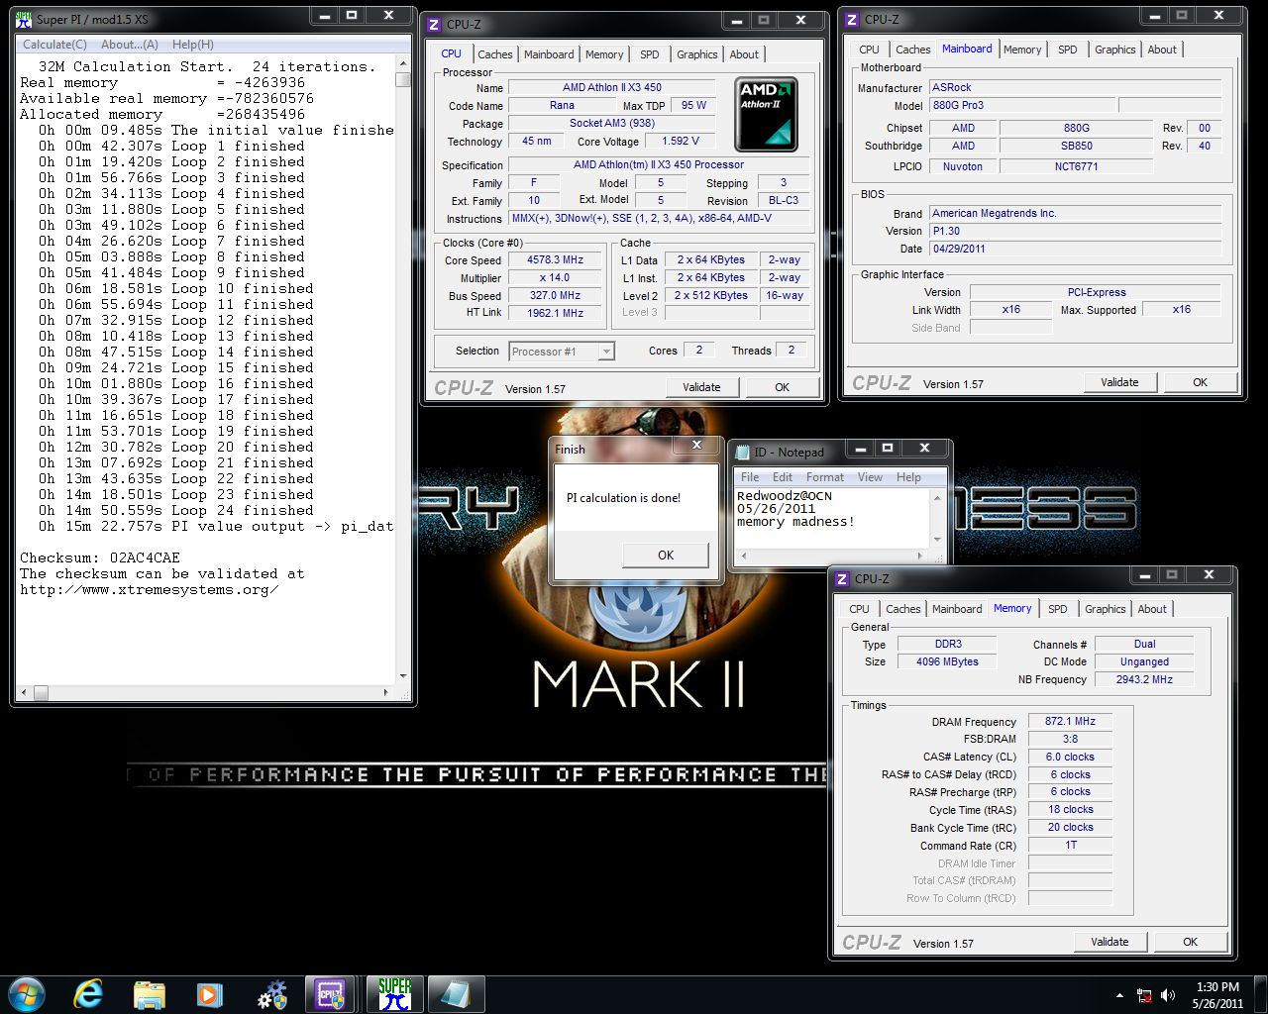The image size is (1268, 1014).
Task: Click the http://www.xtremesystems.org/ text
Action: tap(149, 589)
